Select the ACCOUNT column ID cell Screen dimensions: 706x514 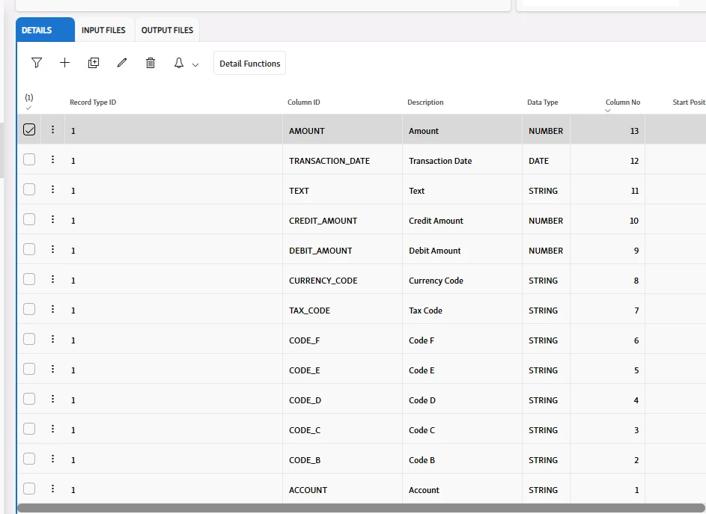(x=342, y=489)
